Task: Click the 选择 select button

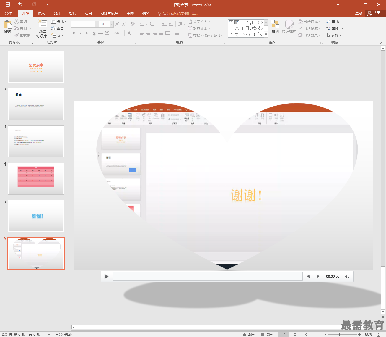Action: [334, 35]
